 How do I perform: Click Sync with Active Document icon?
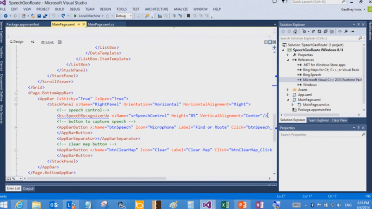point(313,32)
